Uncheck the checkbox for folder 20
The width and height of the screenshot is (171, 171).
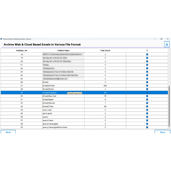147,61
